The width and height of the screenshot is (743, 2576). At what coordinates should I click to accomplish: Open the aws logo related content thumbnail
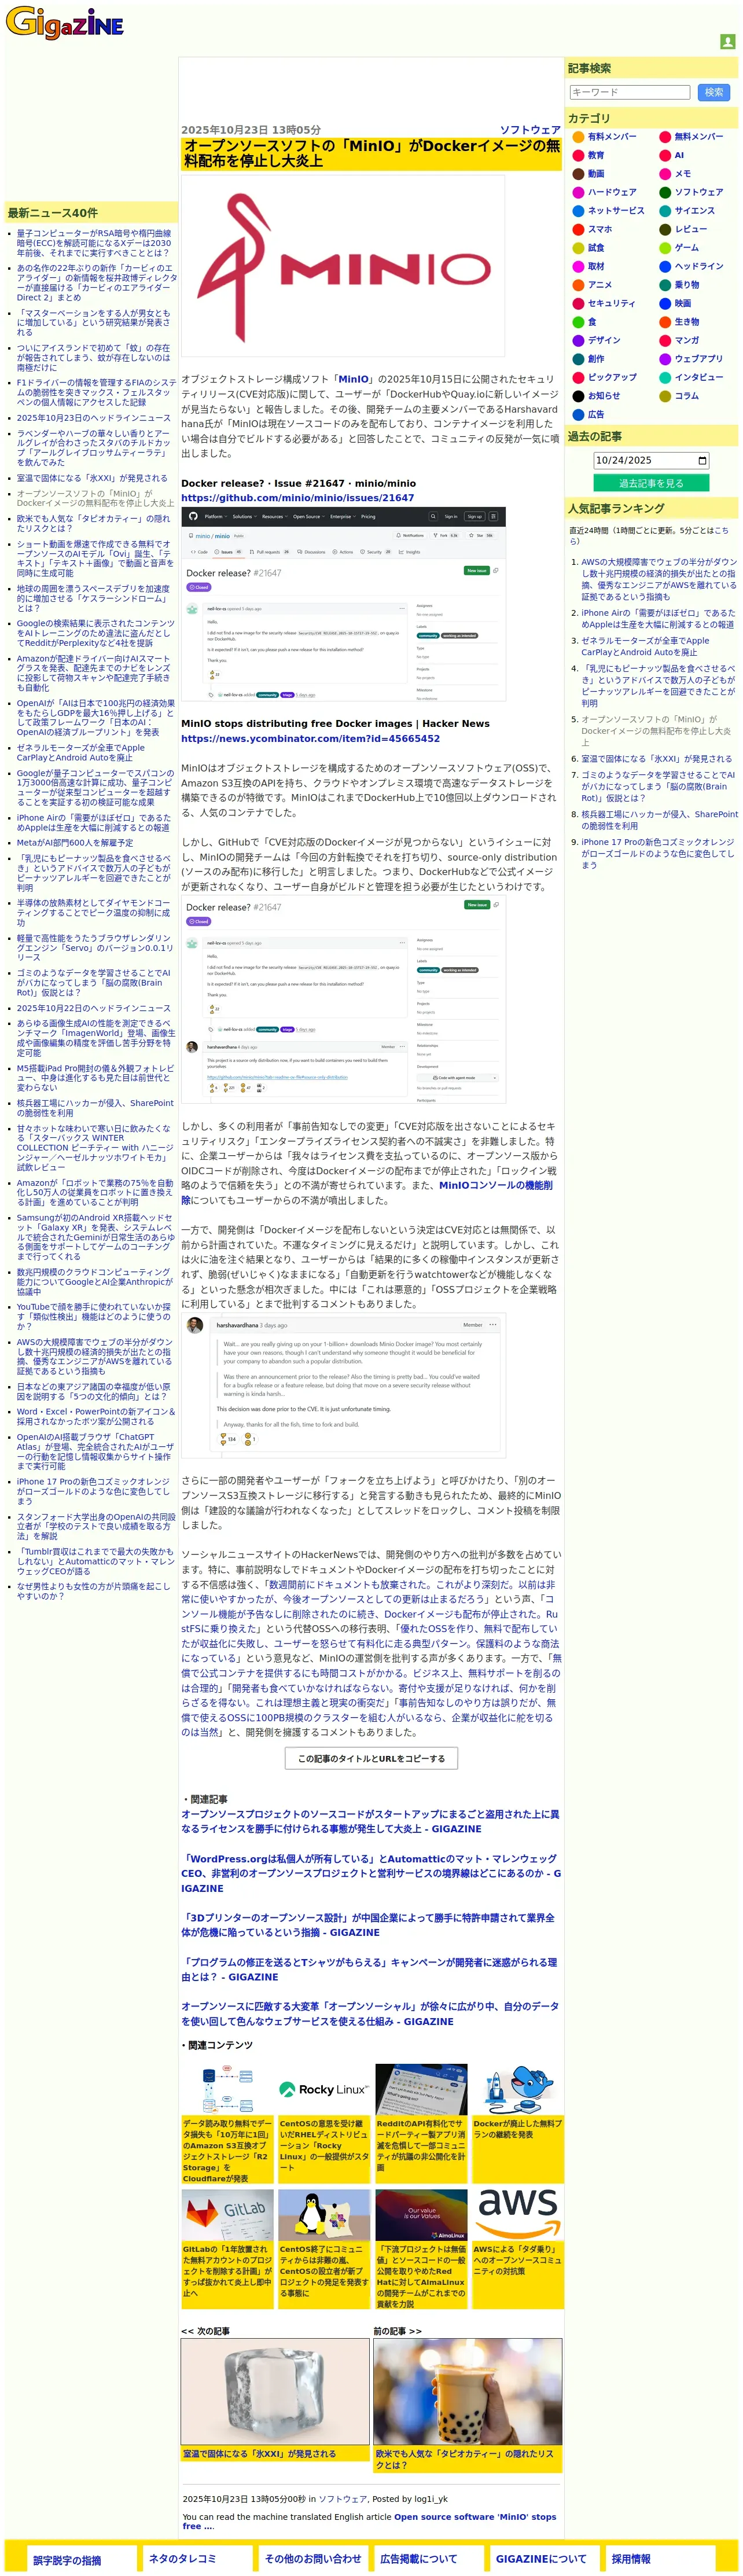(517, 2216)
